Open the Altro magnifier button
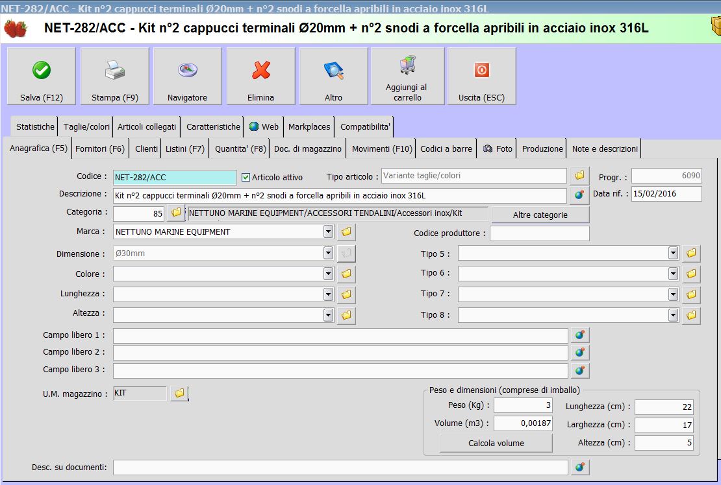This screenshot has width=721, height=485. pyautogui.click(x=333, y=76)
